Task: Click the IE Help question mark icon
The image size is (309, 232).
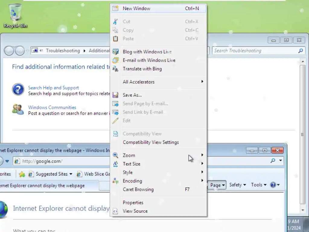Action: pos(273,185)
